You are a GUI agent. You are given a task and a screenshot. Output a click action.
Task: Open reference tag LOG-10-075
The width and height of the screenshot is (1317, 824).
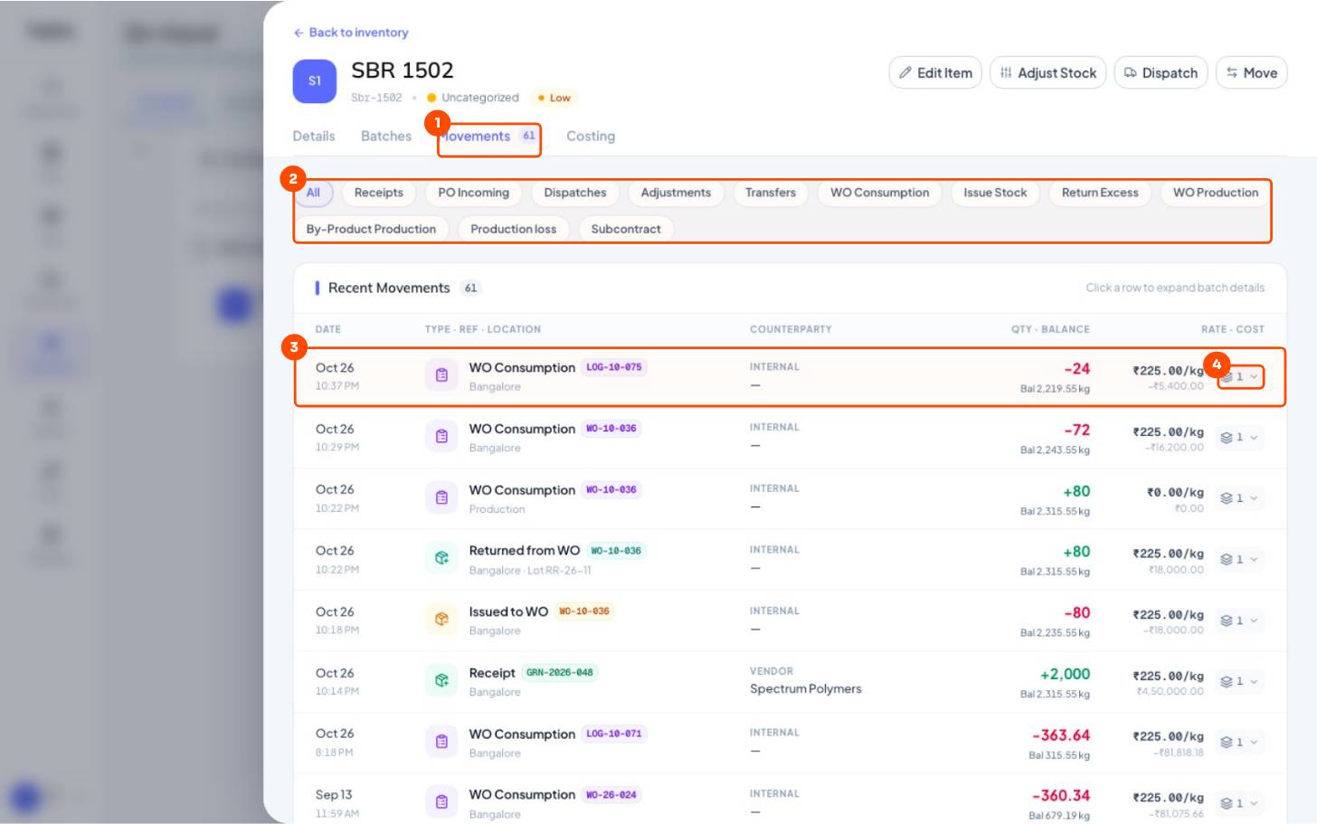(x=614, y=367)
